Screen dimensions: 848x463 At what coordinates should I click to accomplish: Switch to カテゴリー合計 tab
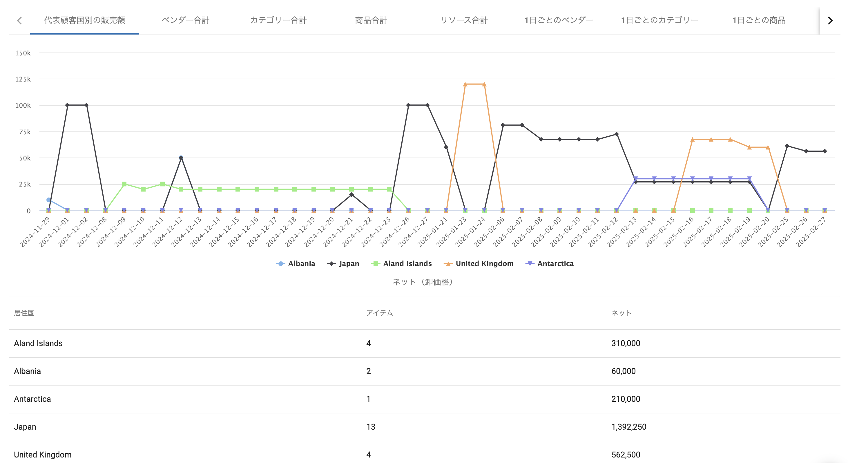coord(278,20)
